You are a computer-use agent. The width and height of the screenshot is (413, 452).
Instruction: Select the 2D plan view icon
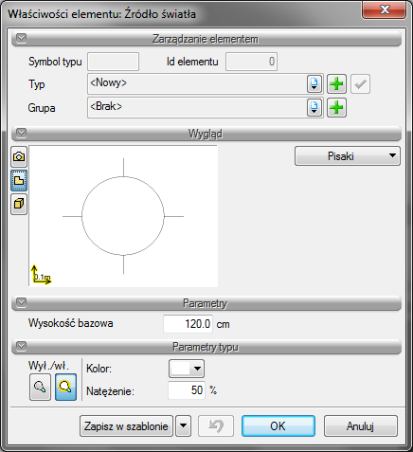tap(19, 180)
